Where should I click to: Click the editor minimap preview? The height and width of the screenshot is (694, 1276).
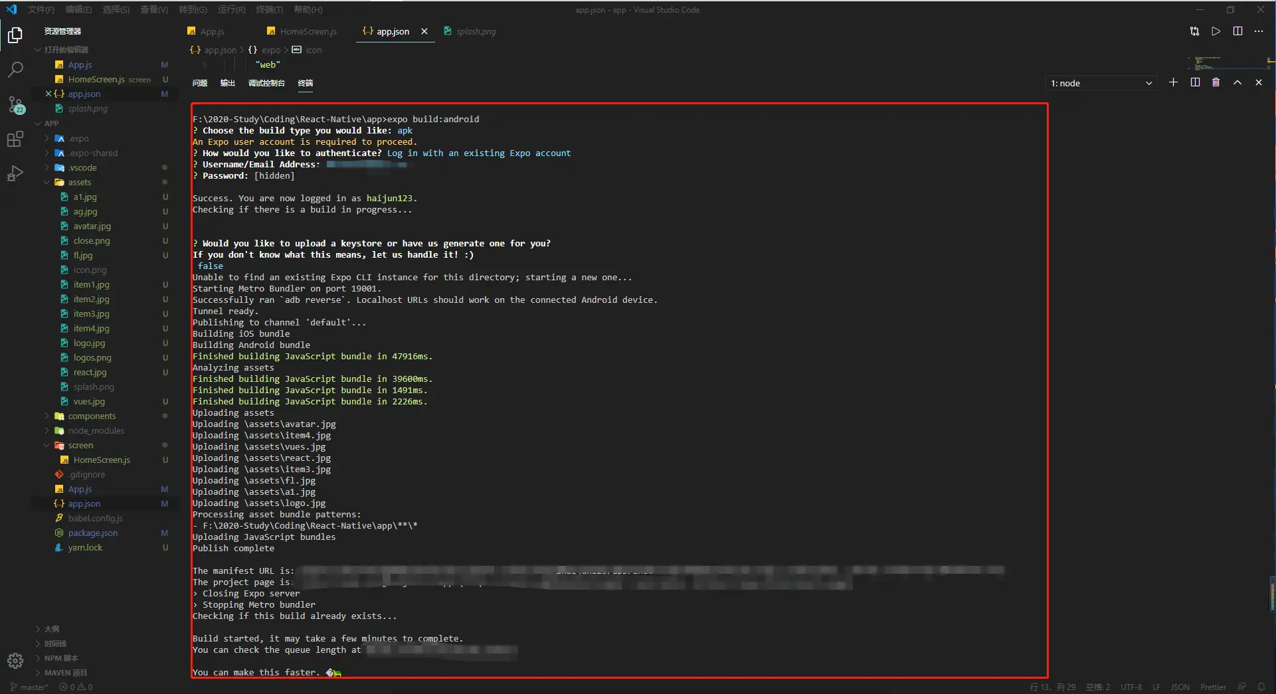coord(1228,63)
